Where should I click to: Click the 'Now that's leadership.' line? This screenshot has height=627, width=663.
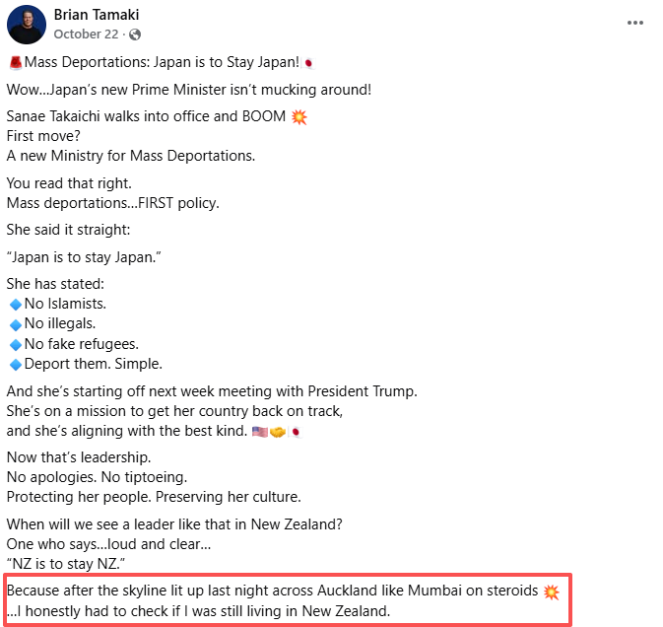pos(79,457)
